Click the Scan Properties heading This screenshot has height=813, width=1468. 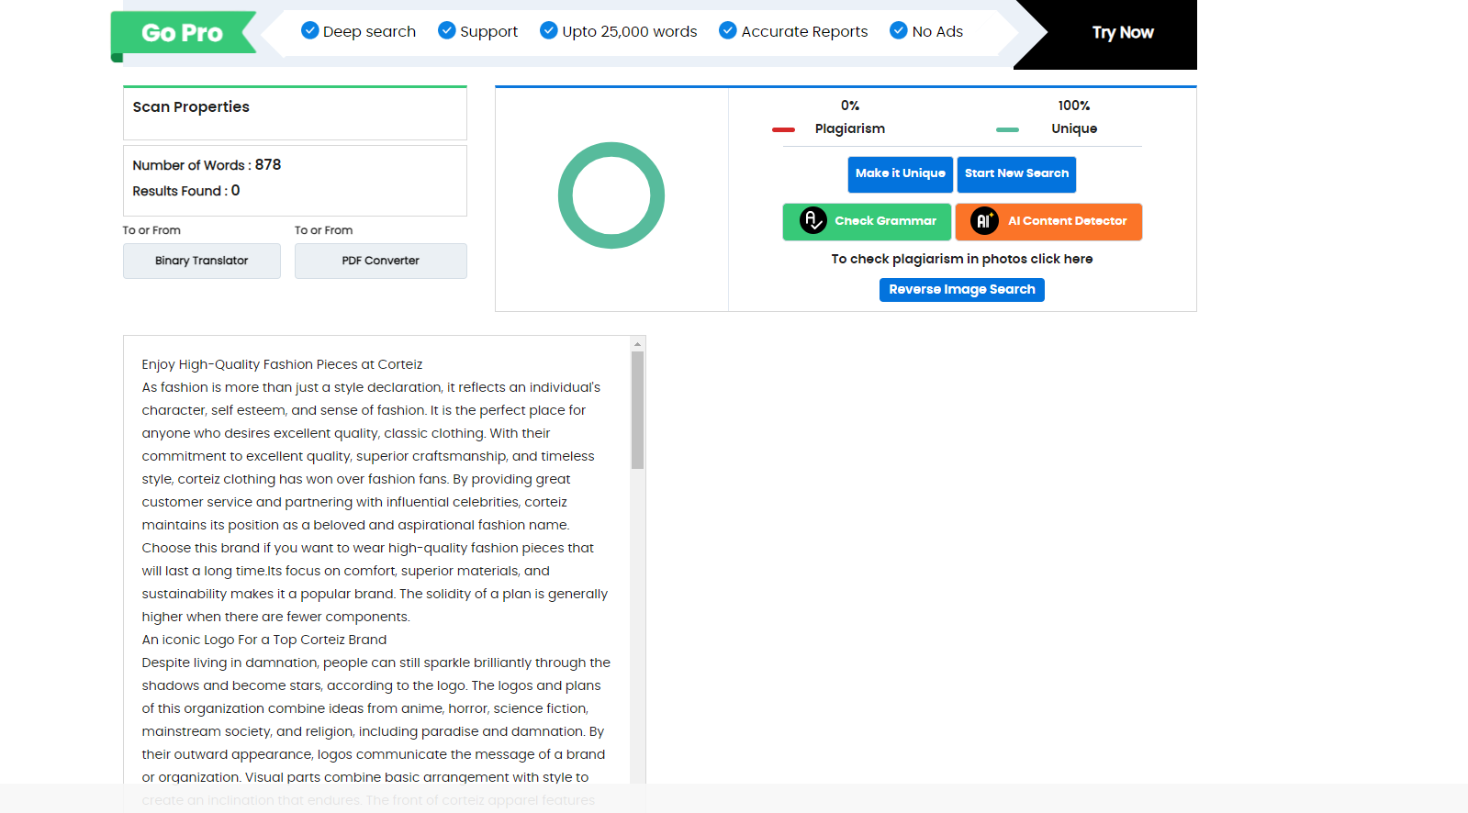click(191, 106)
